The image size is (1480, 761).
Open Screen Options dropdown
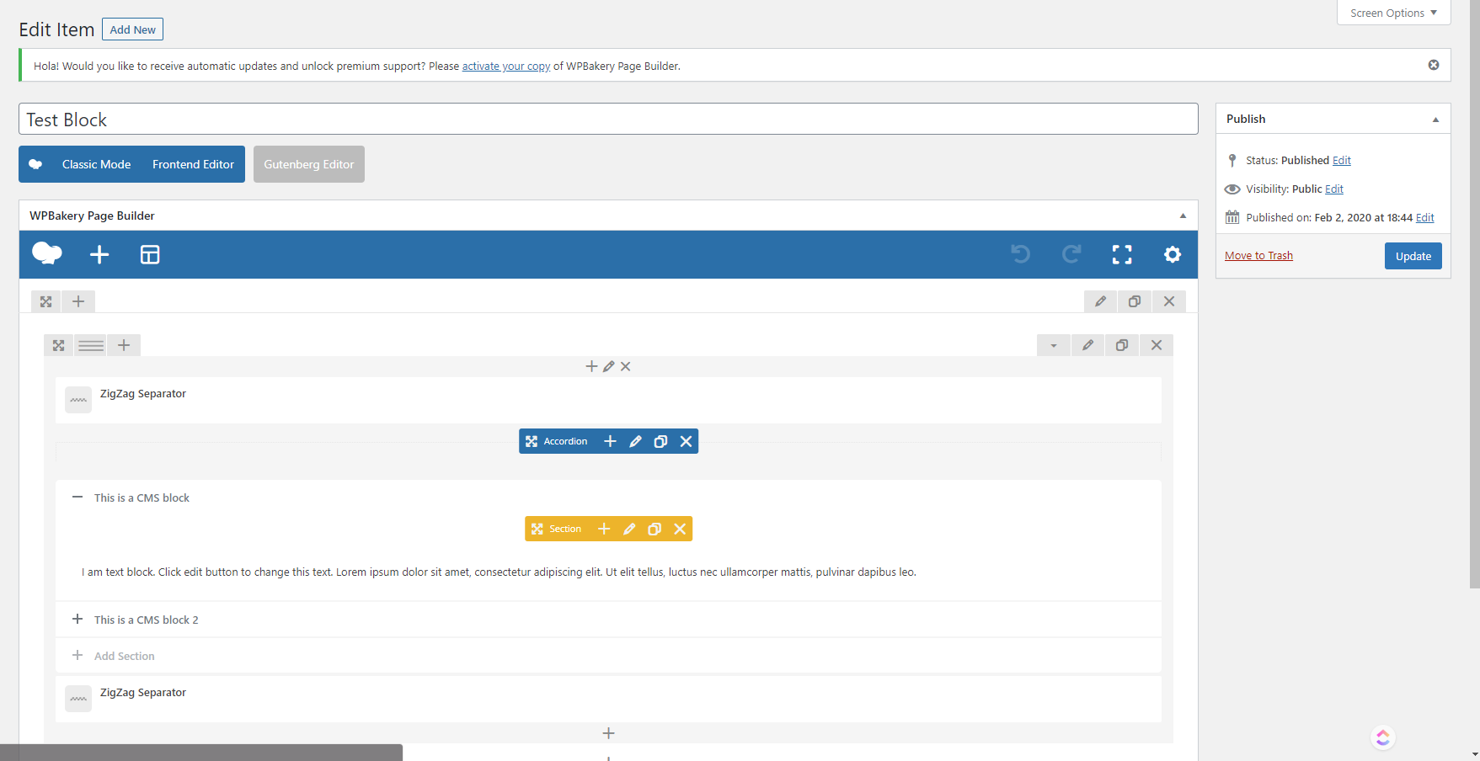[x=1393, y=13]
